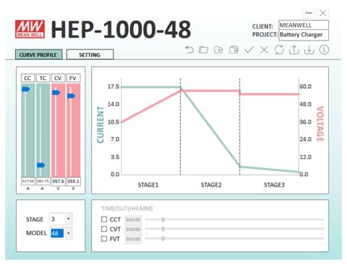Switch to the CURVE PROFILE tab

(x=39, y=54)
